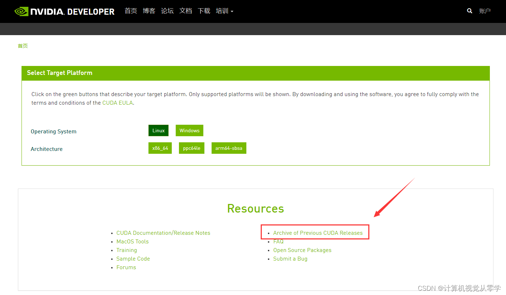Open the CUDA EULA link
The width and height of the screenshot is (506, 295).
tap(118, 103)
